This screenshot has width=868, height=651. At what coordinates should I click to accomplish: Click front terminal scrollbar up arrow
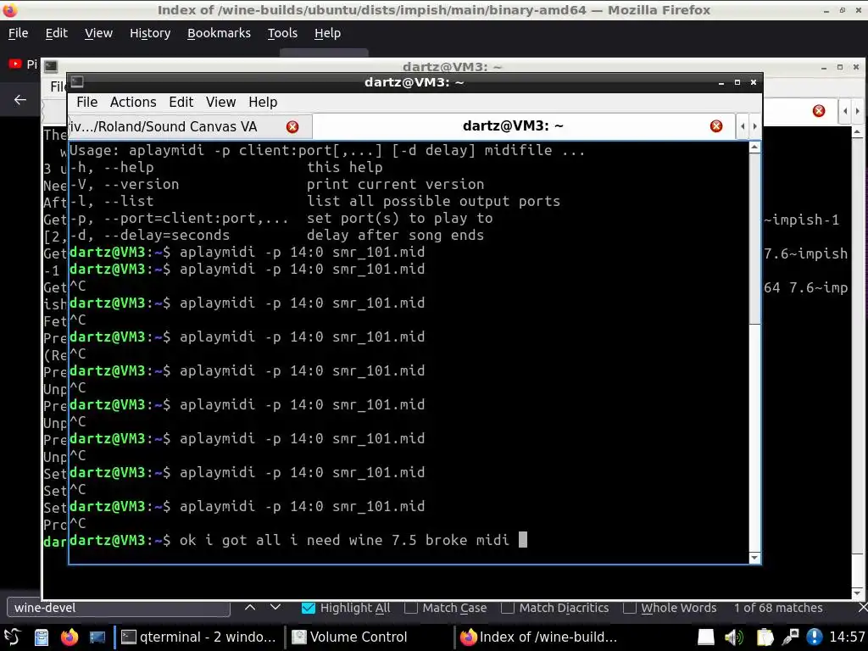[754, 147]
